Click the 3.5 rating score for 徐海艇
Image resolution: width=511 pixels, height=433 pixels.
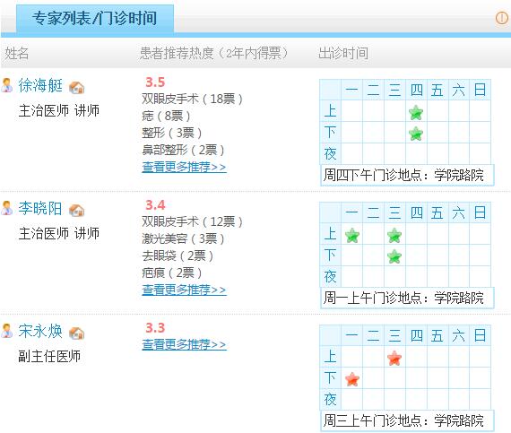click(155, 82)
